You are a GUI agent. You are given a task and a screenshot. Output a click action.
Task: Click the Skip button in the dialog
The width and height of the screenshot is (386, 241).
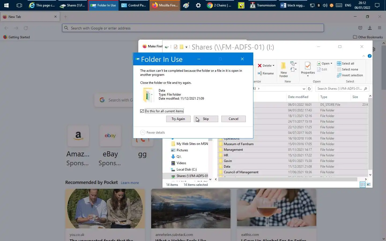tap(206, 119)
